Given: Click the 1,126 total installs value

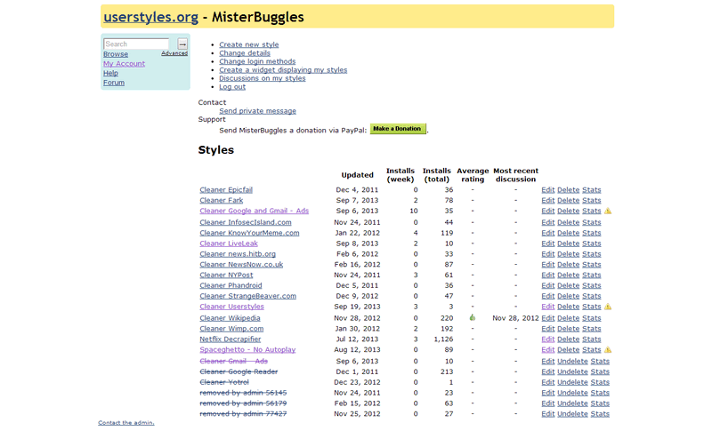Looking at the screenshot, I should pos(443,339).
